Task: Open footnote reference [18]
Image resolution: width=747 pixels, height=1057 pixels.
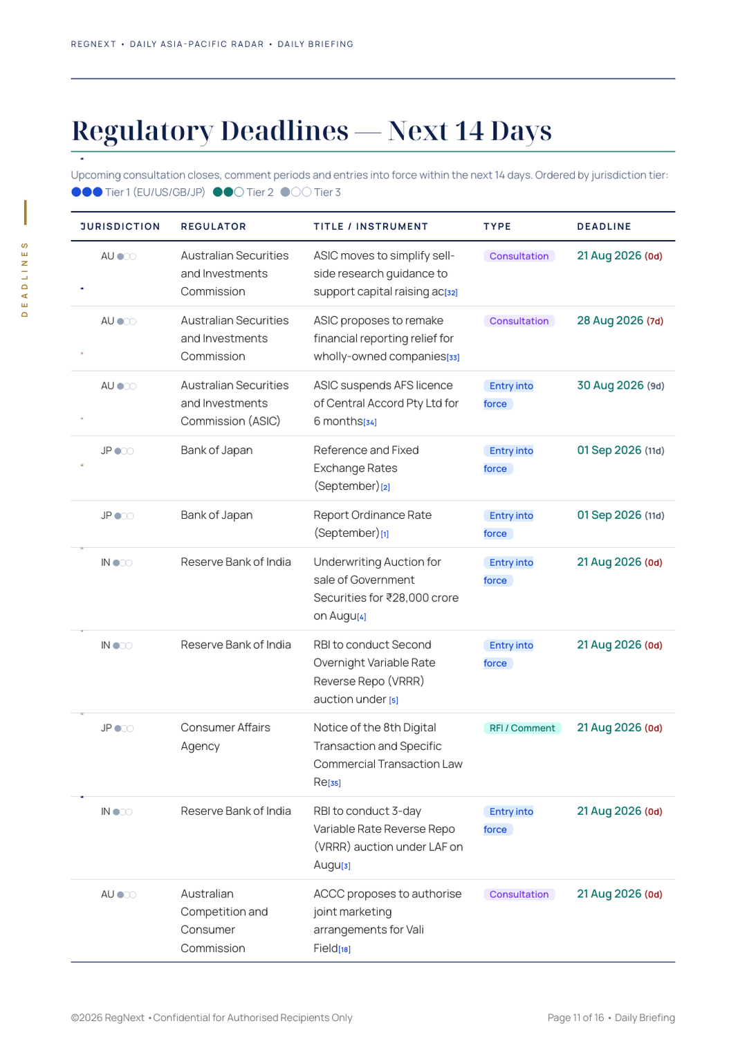Action: click(x=344, y=950)
